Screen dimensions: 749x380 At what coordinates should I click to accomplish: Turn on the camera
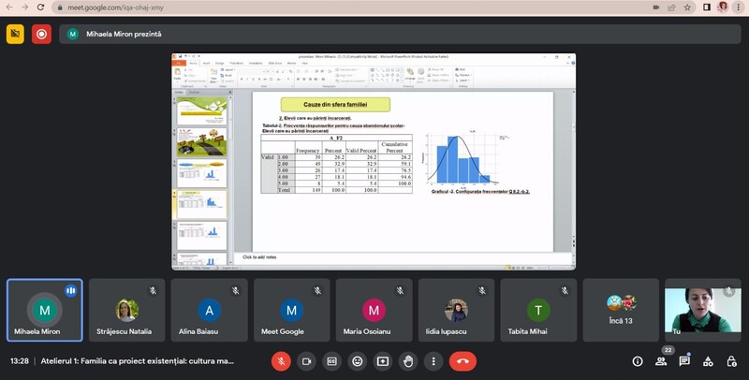pos(306,360)
